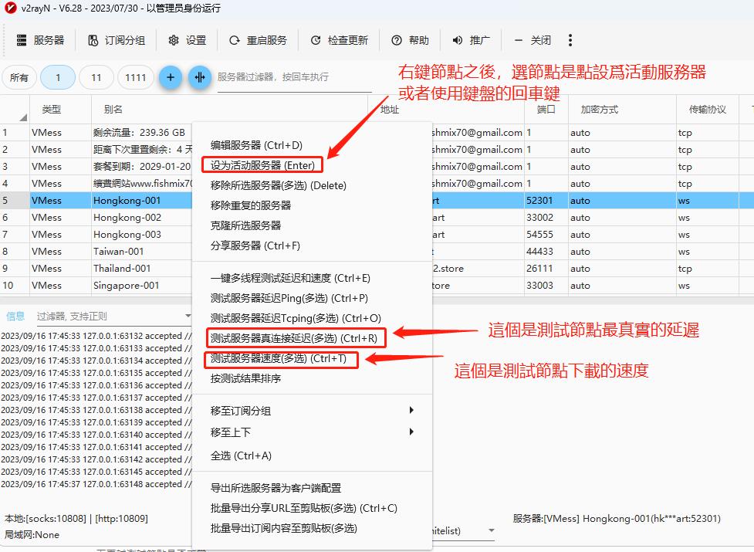Select the subscription group tab 11
The width and height of the screenshot is (754, 552).
point(96,77)
